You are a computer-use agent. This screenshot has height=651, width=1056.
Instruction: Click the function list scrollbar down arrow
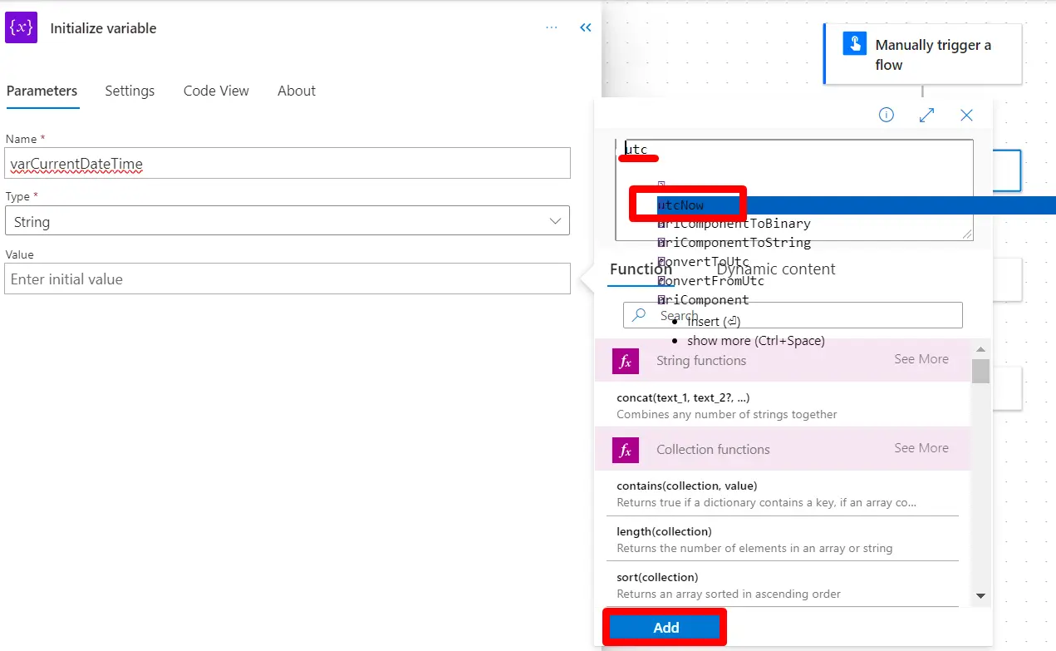coord(980,595)
